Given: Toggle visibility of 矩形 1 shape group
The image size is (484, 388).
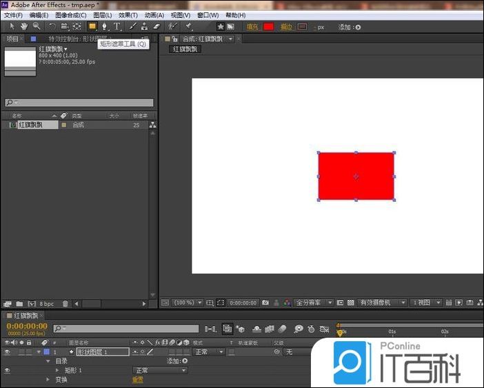Looking at the screenshot, I should click(8, 370).
